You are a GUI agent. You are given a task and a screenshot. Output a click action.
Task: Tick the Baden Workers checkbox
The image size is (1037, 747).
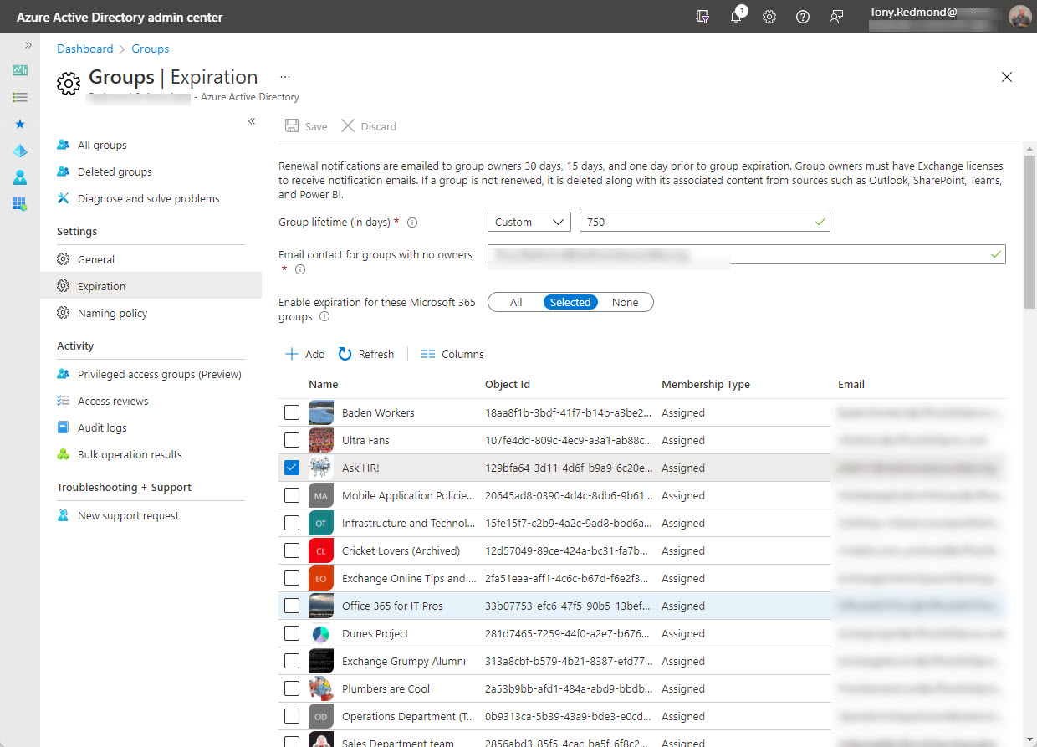[291, 412]
